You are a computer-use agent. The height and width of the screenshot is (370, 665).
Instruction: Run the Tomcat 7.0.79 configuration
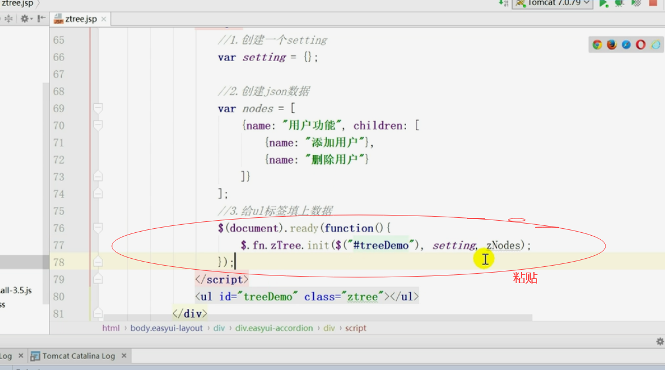pos(603,3)
